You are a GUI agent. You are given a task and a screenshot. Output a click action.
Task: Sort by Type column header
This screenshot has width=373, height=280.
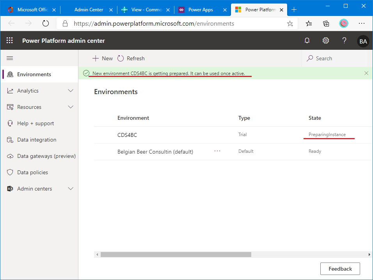(244, 118)
